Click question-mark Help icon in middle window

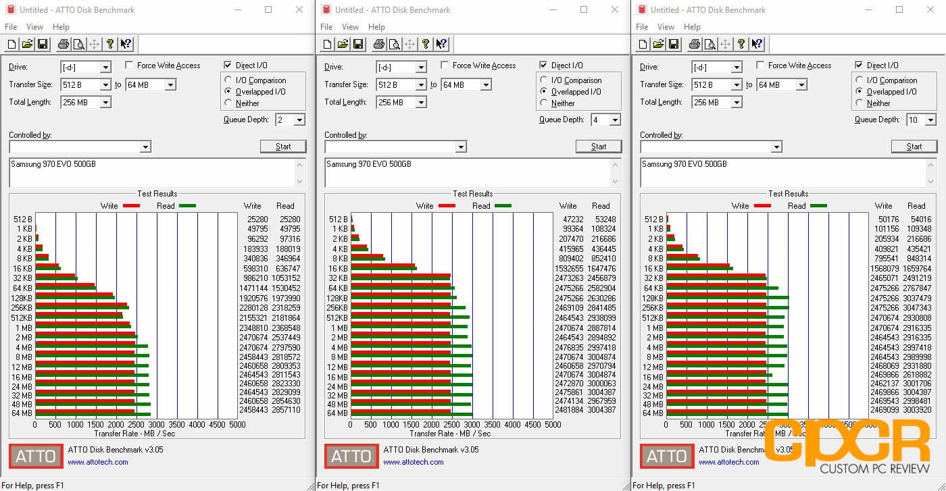426,45
